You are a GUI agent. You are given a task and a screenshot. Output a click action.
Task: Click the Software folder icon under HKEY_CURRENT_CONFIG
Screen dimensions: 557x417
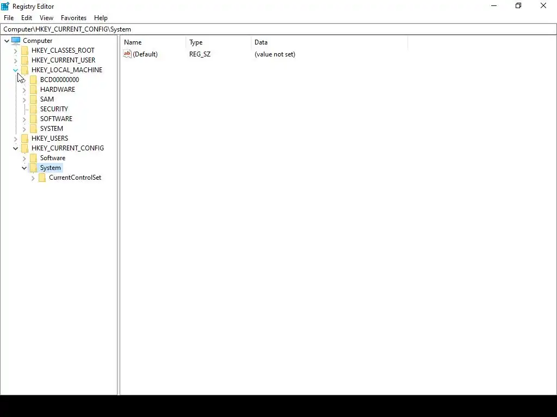point(33,158)
